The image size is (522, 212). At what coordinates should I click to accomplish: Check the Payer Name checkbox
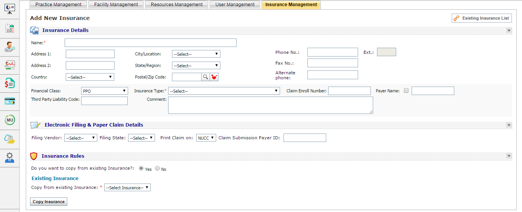pyautogui.click(x=406, y=91)
